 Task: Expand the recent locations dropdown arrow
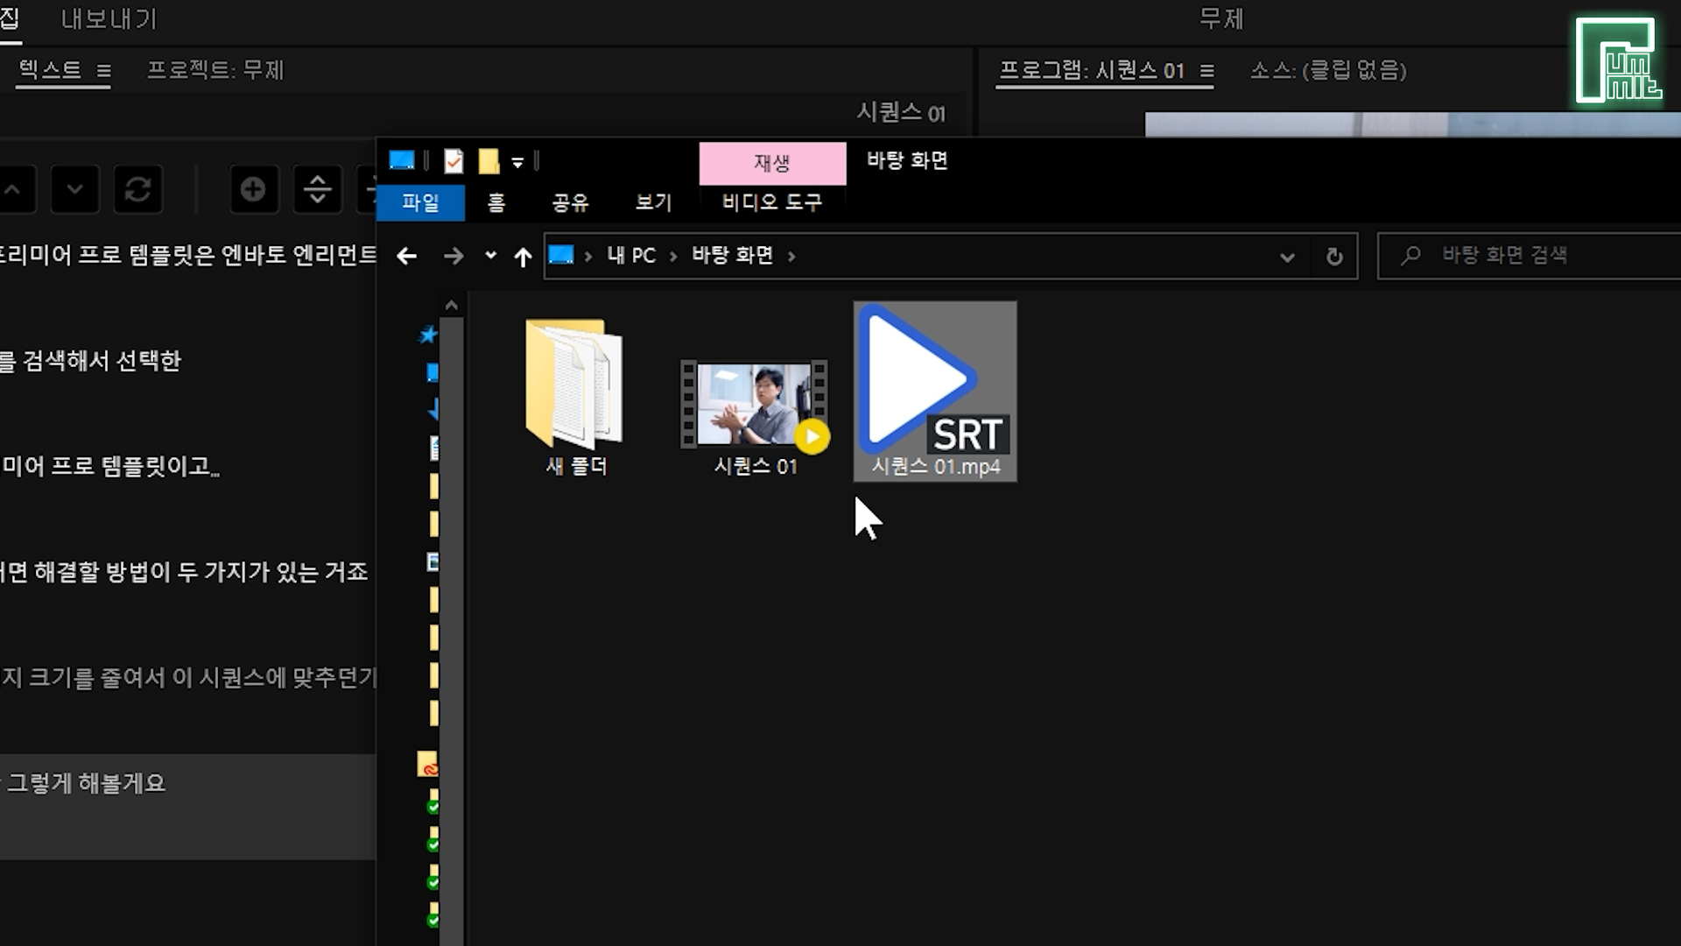click(490, 256)
